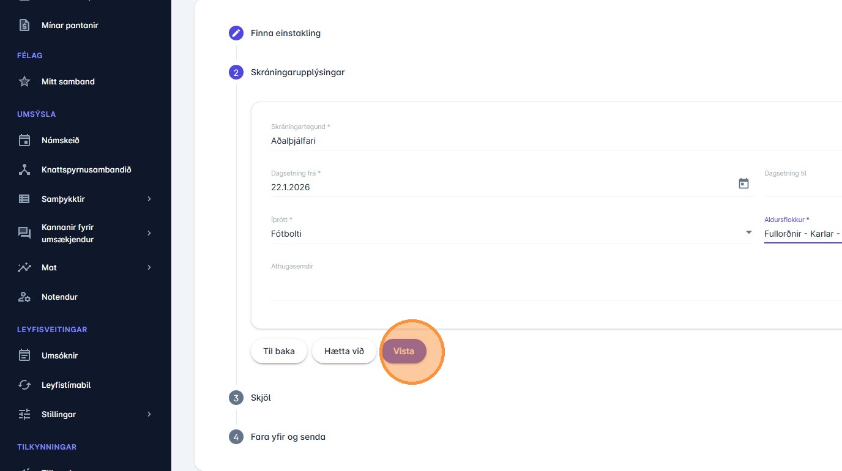Open the Mat sidebar menu item
This screenshot has width=842, height=471.
tap(49, 267)
